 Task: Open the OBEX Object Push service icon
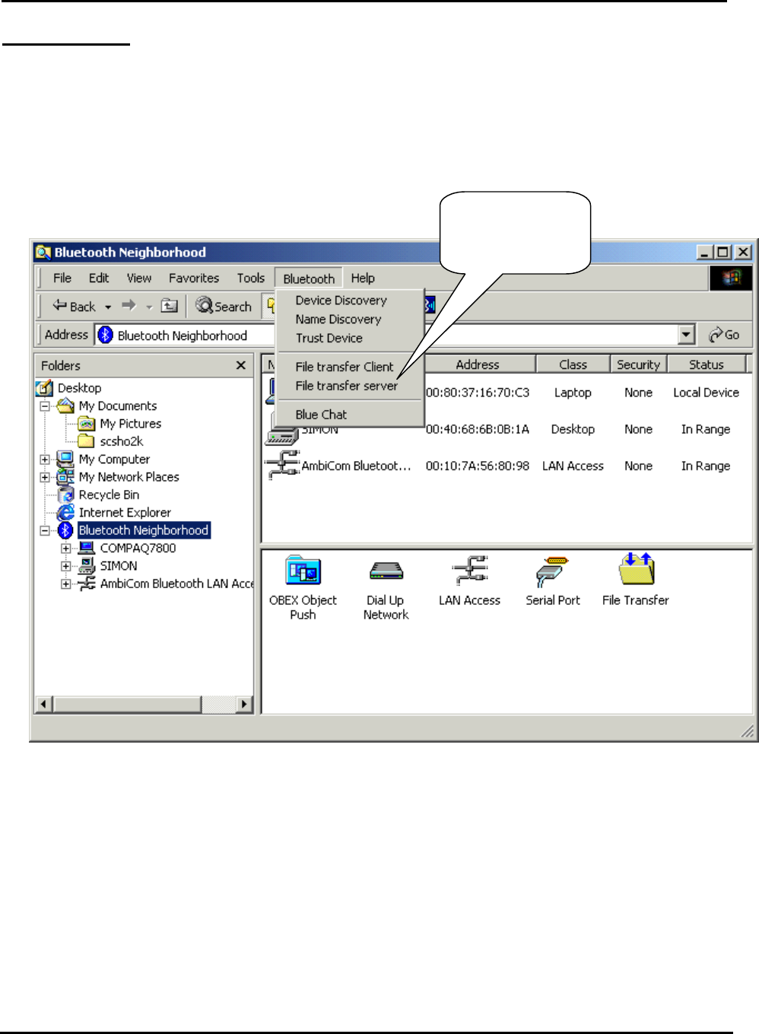point(303,571)
